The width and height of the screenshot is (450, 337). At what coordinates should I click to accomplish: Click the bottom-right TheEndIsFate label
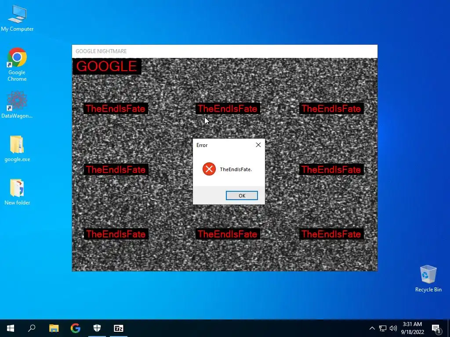331,234
